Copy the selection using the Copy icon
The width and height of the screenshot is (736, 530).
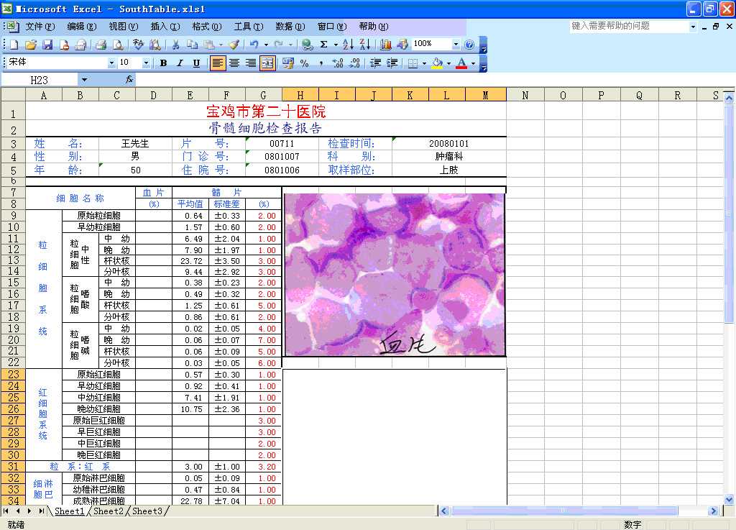192,45
